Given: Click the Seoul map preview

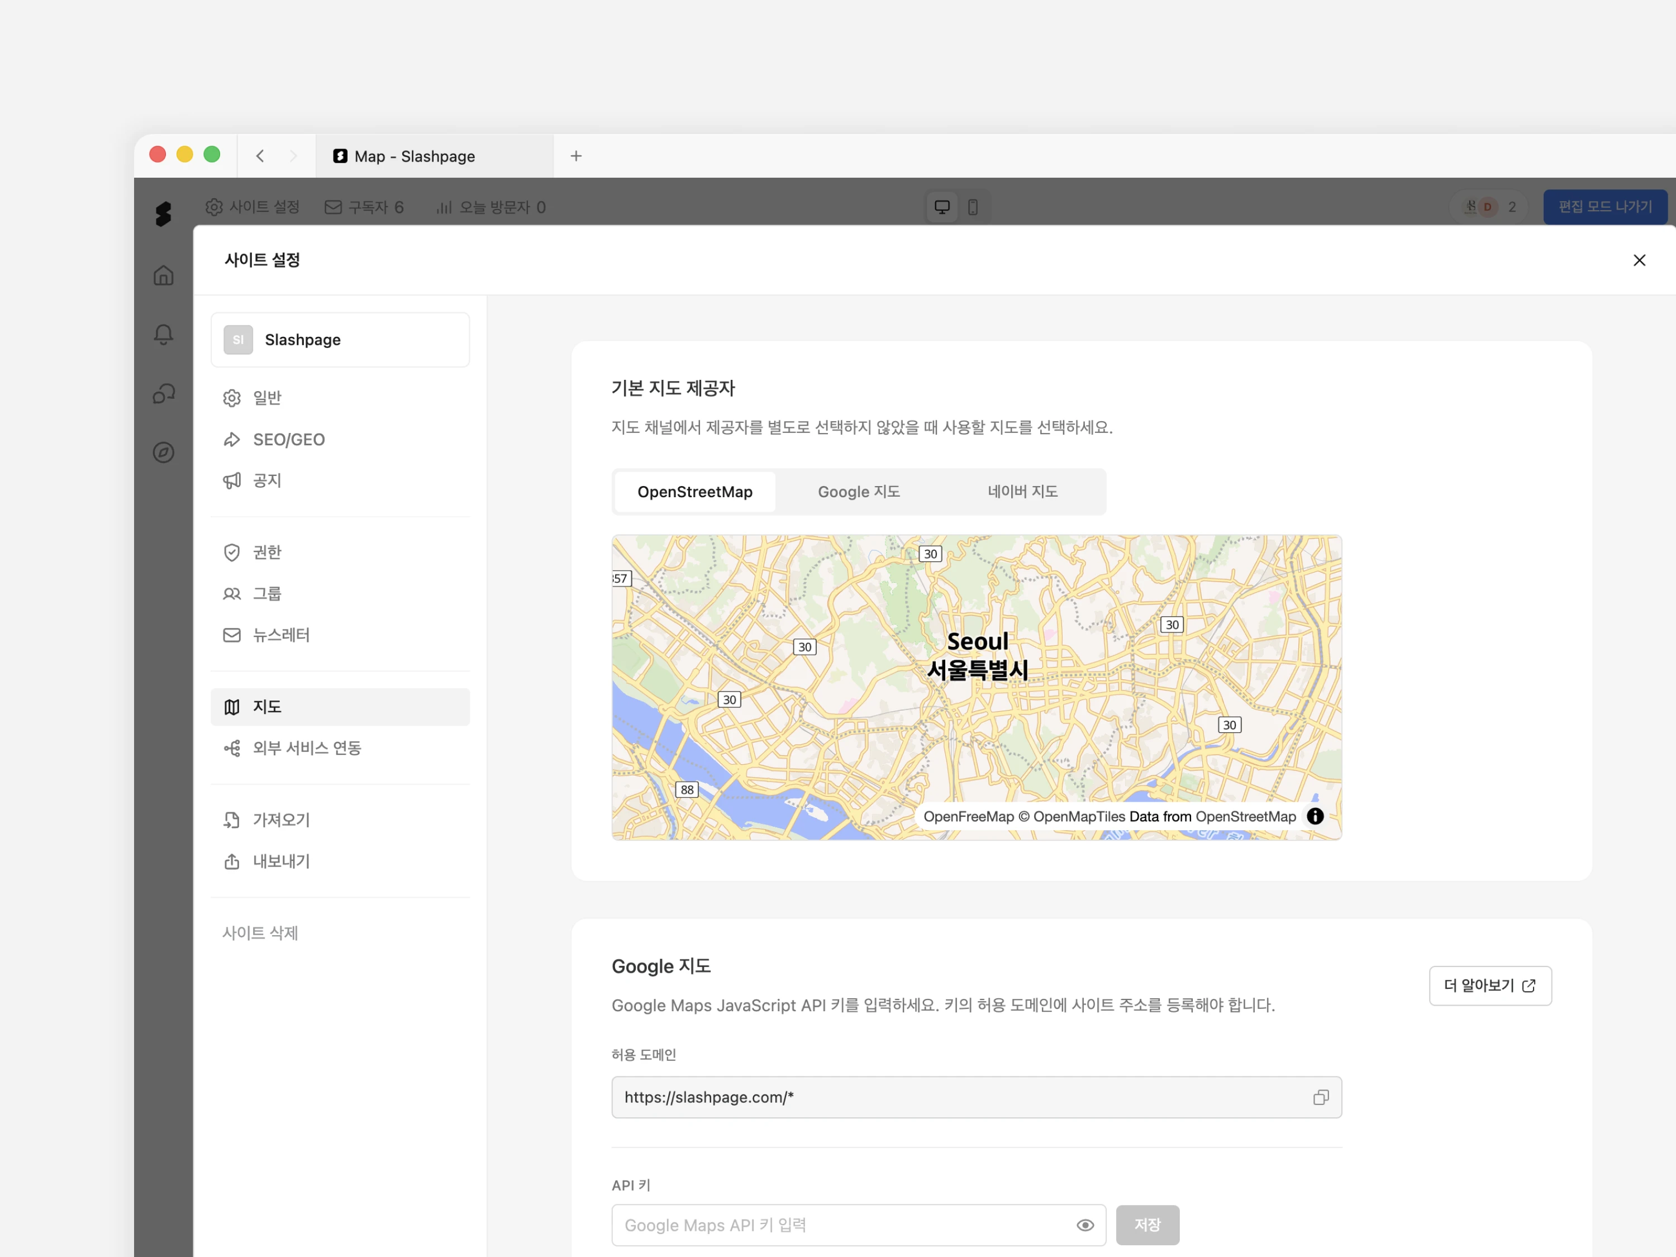Looking at the screenshot, I should (977, 687).
